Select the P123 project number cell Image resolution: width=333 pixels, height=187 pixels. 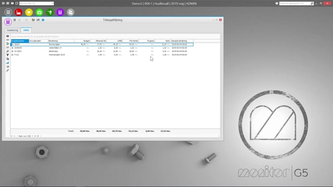coord(17,55)
